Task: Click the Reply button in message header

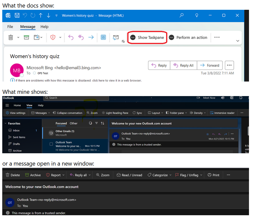Action: point(159,65)
